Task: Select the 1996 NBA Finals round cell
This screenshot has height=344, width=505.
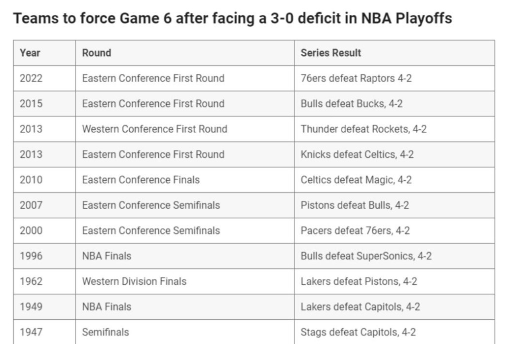Action: (x=185, y=256)
